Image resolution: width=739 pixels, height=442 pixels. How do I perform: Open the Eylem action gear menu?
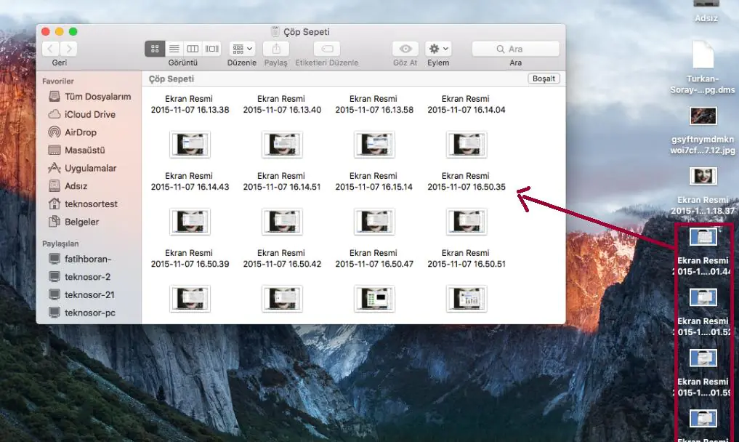pos(437,48)
